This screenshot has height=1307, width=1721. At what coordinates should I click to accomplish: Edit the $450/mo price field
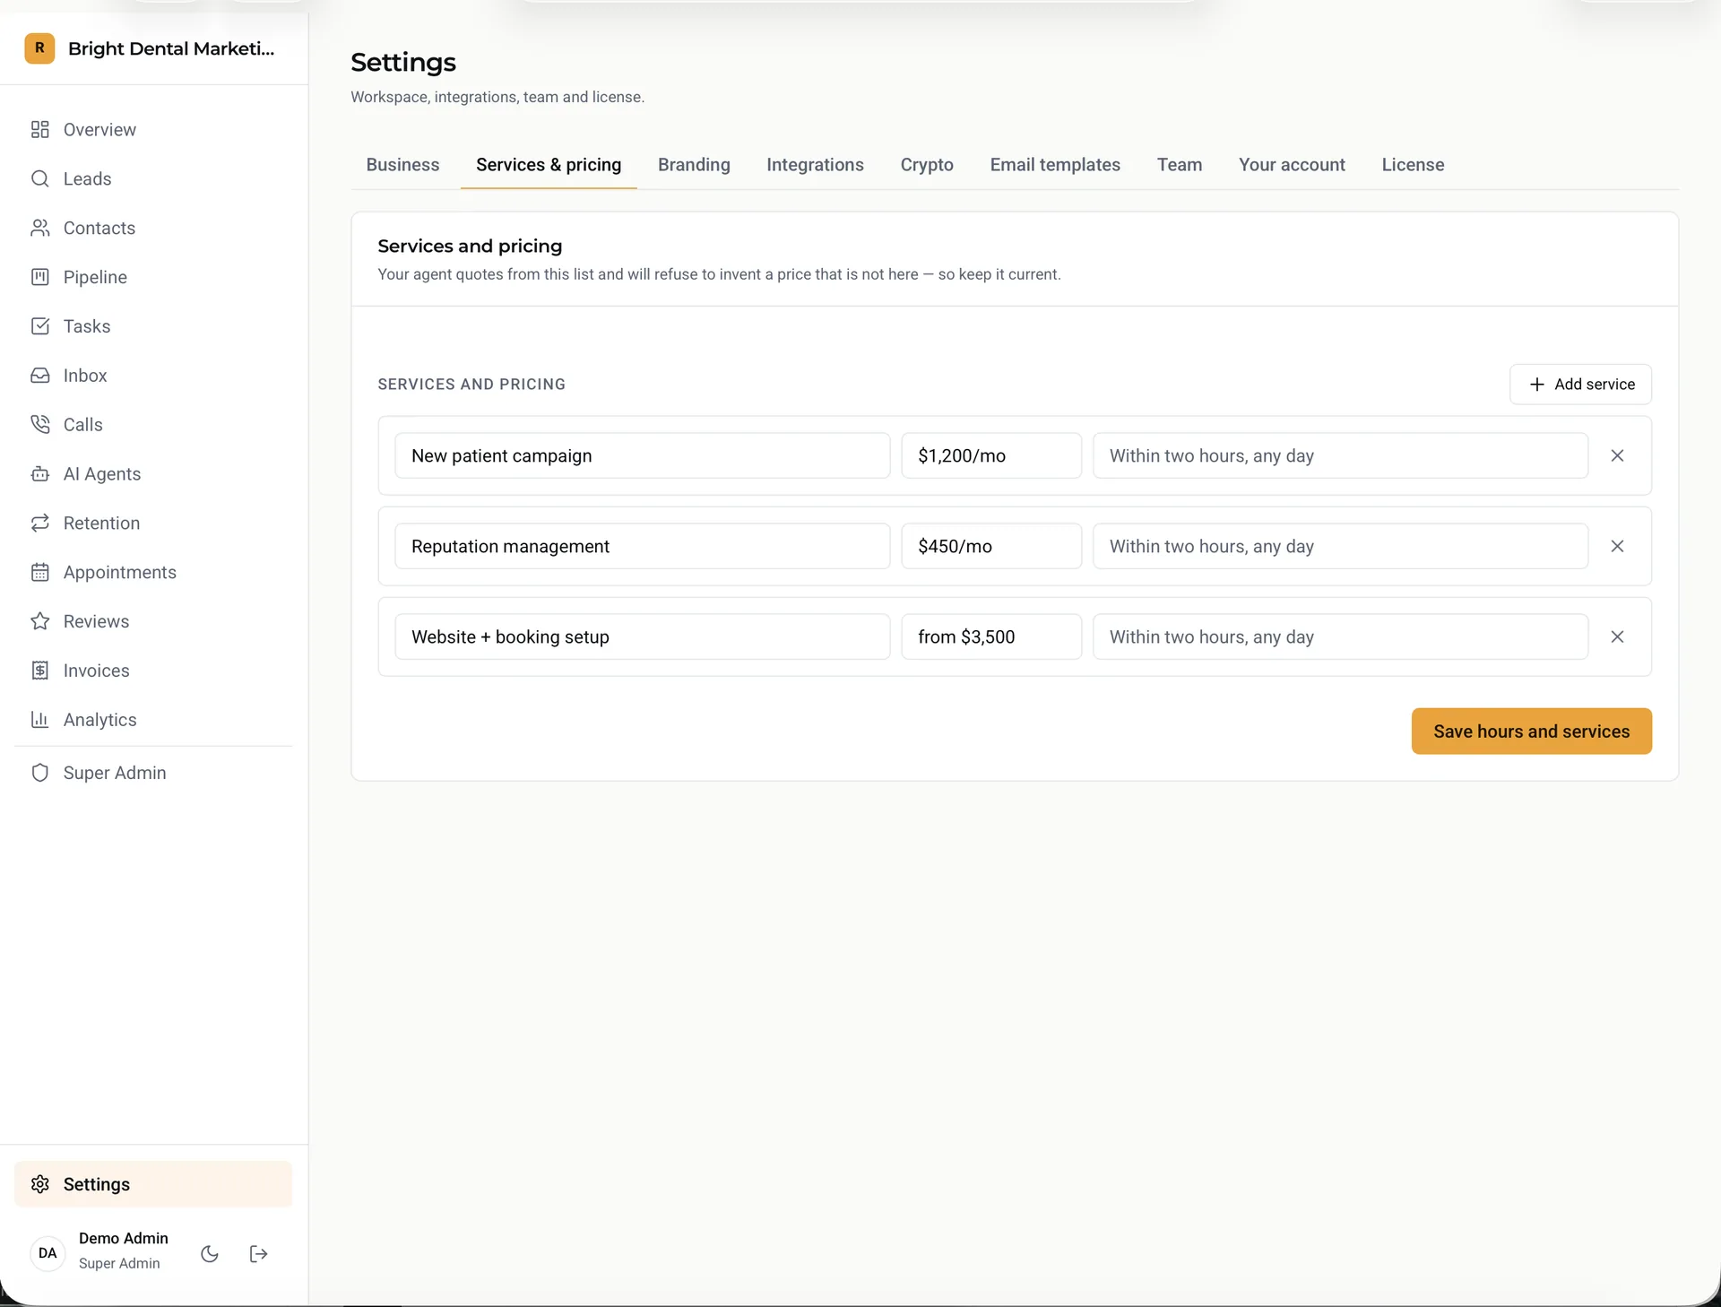(x=991, y=546)
